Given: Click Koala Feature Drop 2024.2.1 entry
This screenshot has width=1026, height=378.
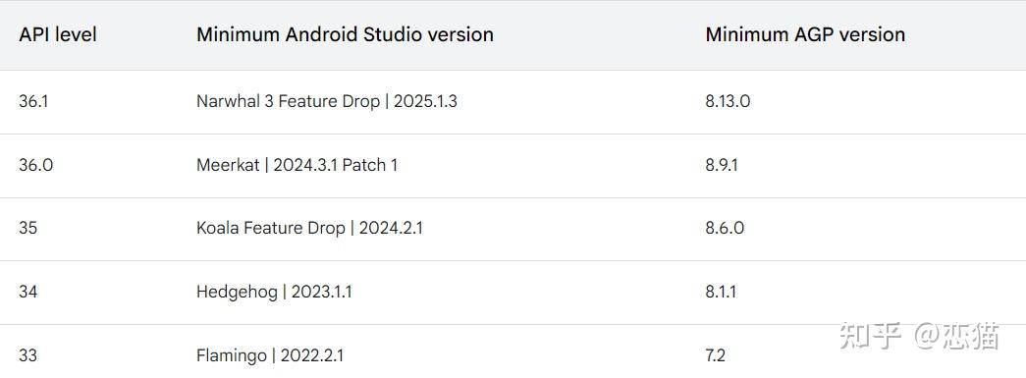Looking at the screenshot, I should (309, 228).
